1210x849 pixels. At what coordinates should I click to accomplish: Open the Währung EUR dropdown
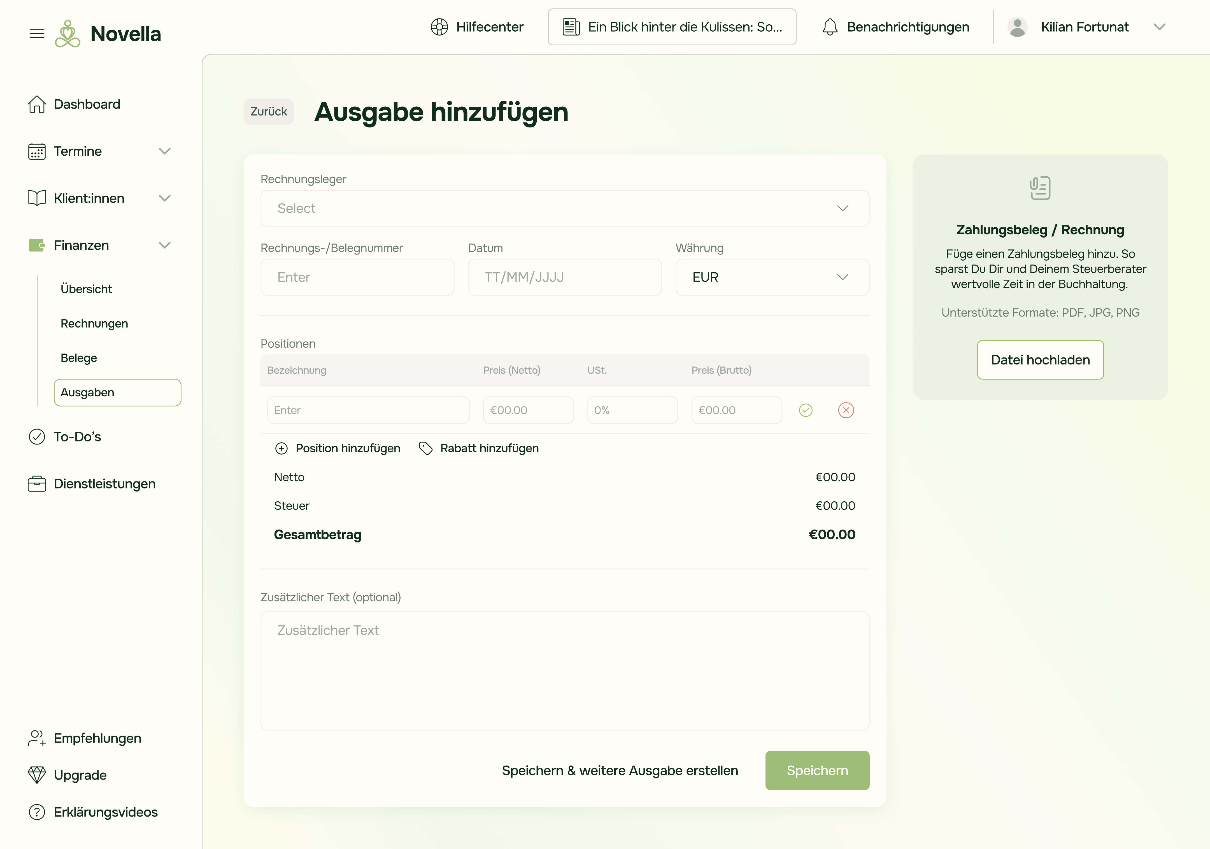click(772, 277)
